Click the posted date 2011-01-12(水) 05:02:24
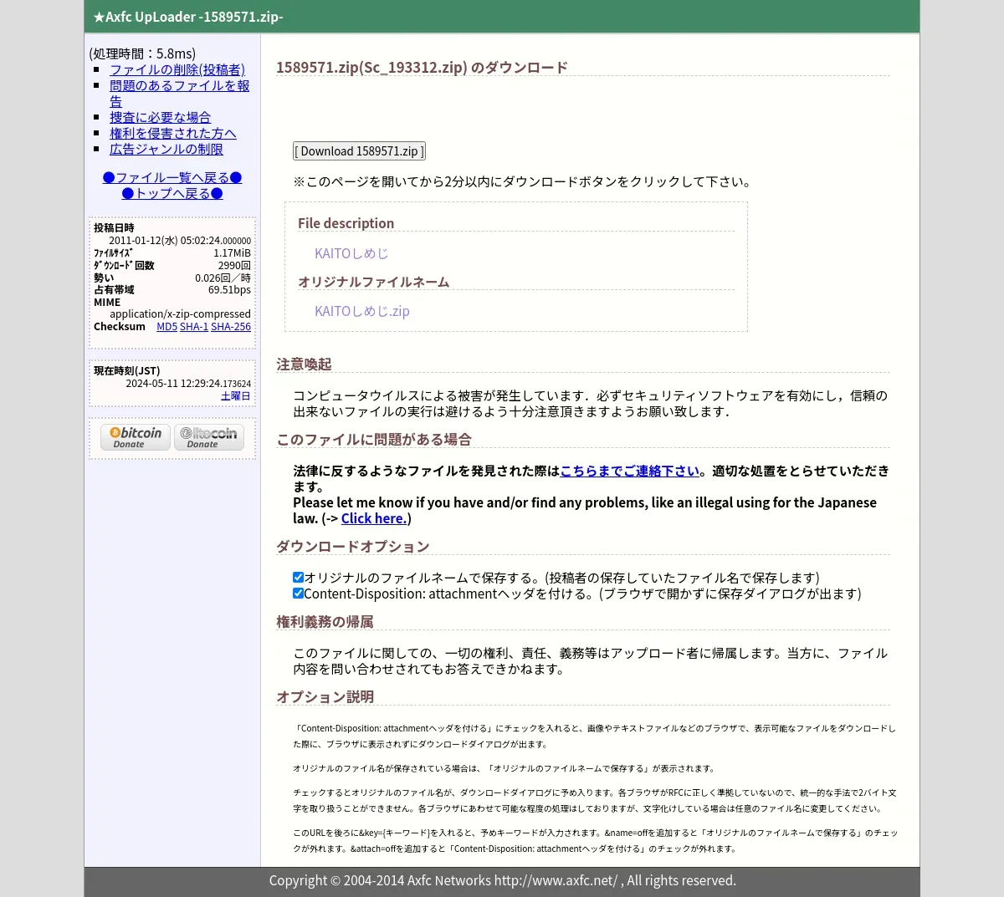This screenshot has width=1004, height=897. (x=180, y=241)
